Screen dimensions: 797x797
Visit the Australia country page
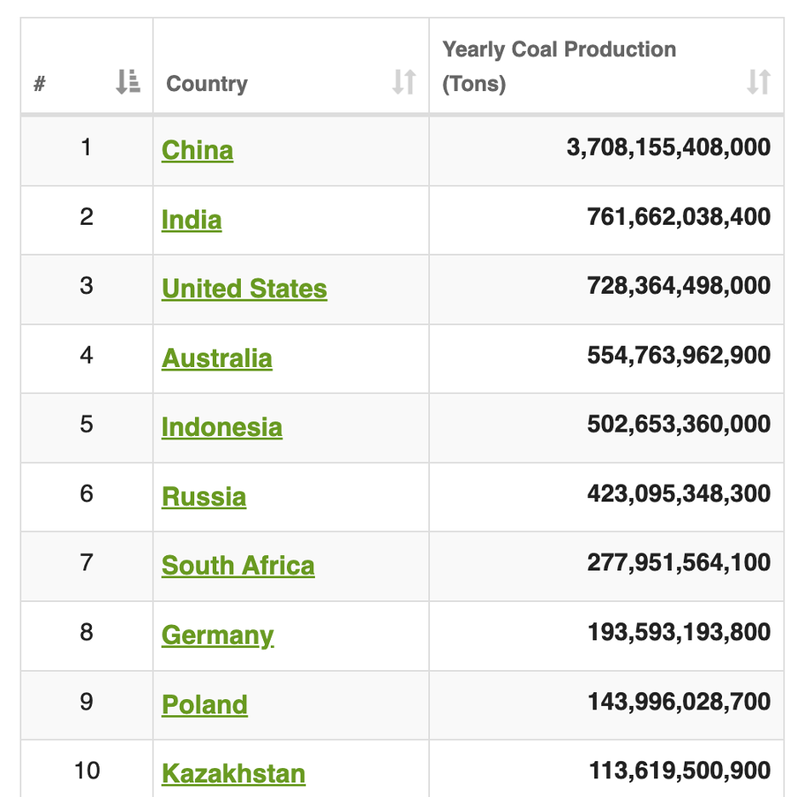[x=217, y=358]
